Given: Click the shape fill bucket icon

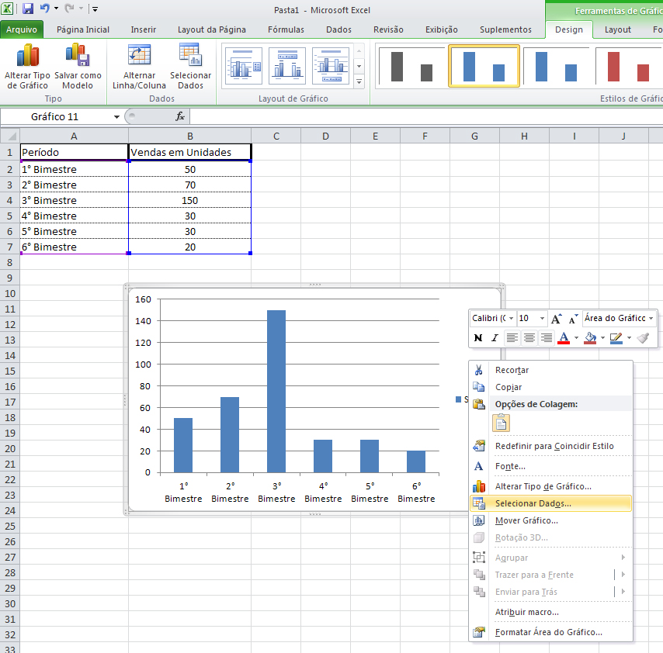Looking at the screenshot, I should 590,338.
